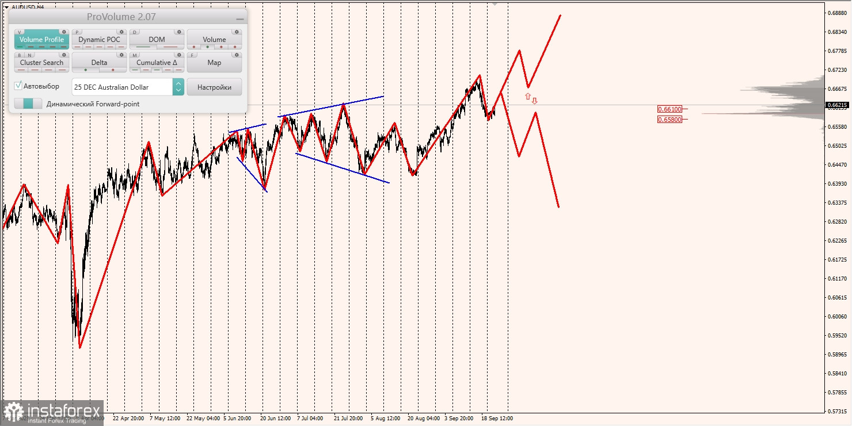852x426 pixels.
Task: Select the red down arrow on chart
Action: pos(534,101)
